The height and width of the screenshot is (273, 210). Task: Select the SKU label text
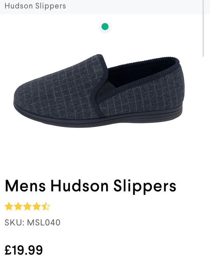click(x=14, y=223)
